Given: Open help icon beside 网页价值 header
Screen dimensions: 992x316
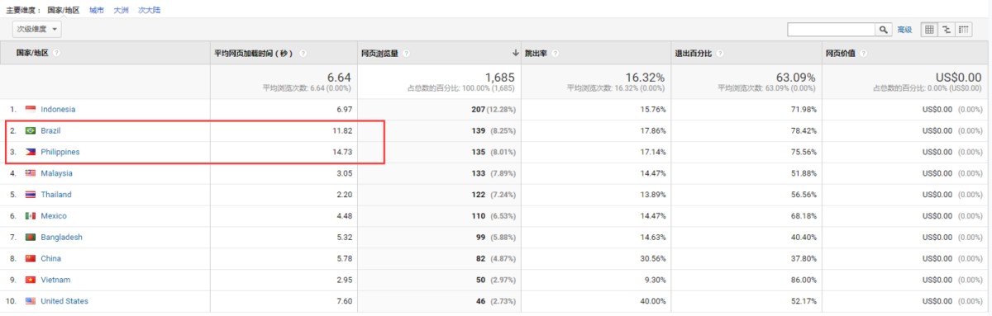Looking at the screenshot, I should (863, 53).
